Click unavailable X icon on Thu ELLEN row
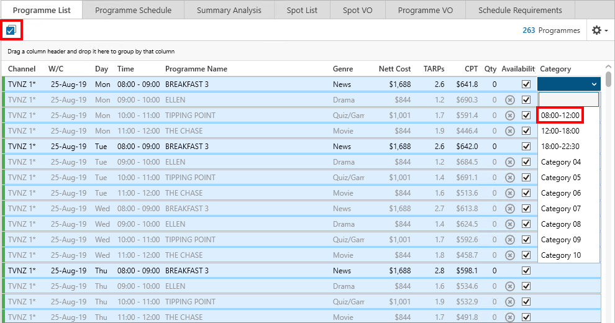Image resolution: width=615 pixels, height=323 pixels. pos(509,286)
